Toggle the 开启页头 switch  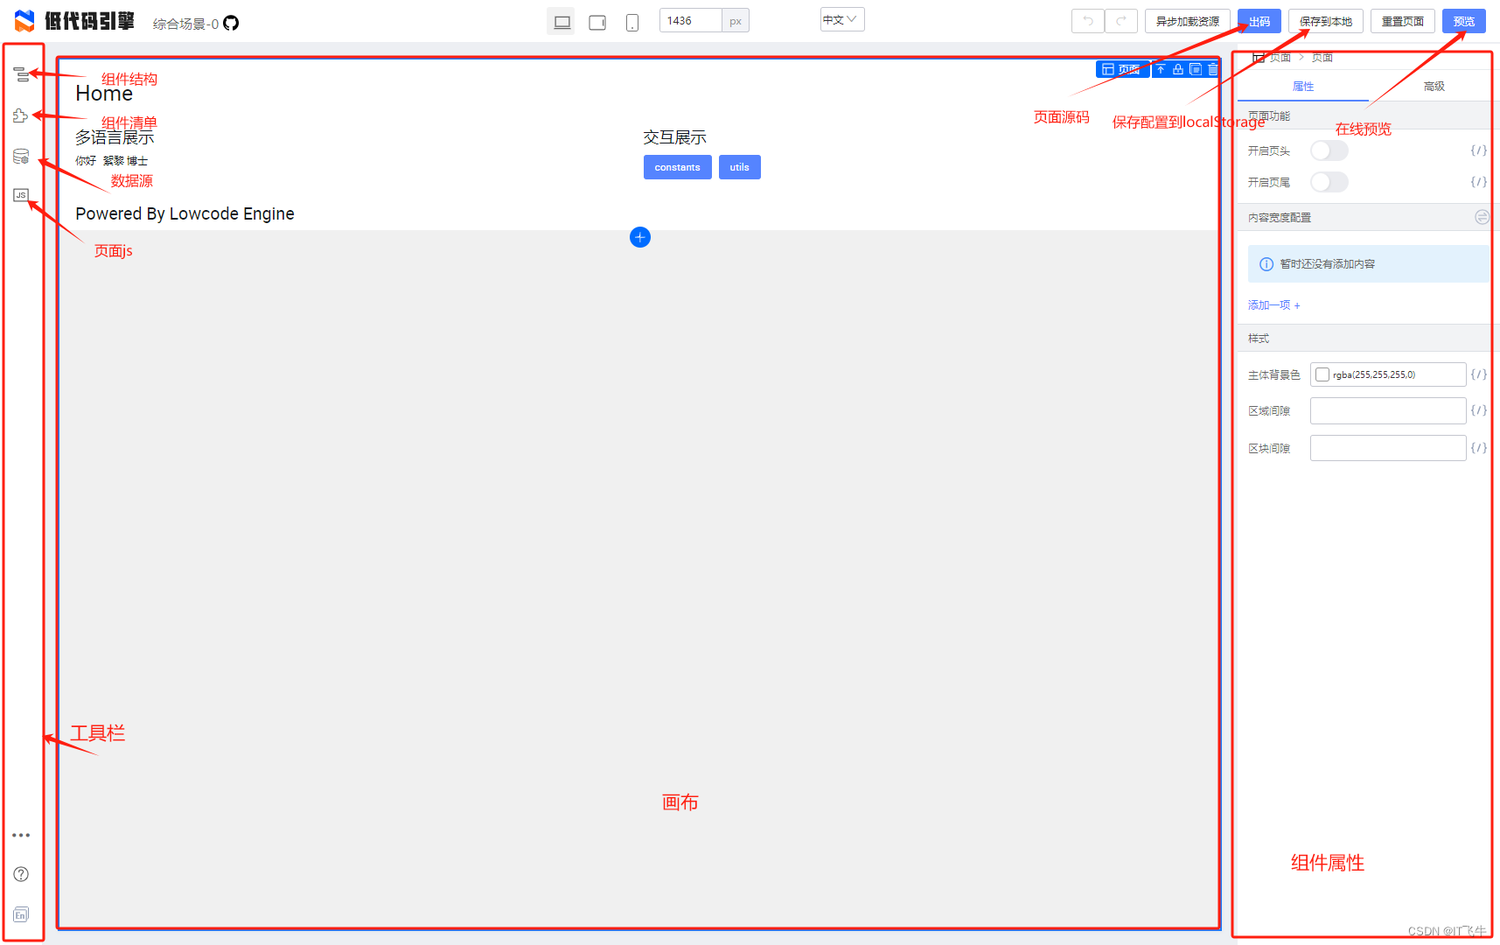click(x=1329, y=150)
